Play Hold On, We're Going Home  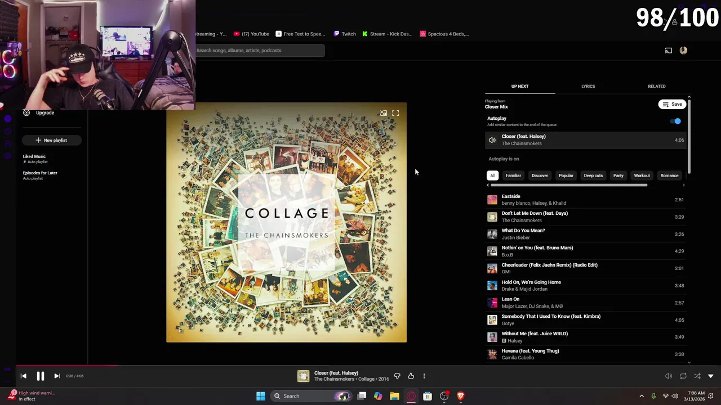point(585,286)
